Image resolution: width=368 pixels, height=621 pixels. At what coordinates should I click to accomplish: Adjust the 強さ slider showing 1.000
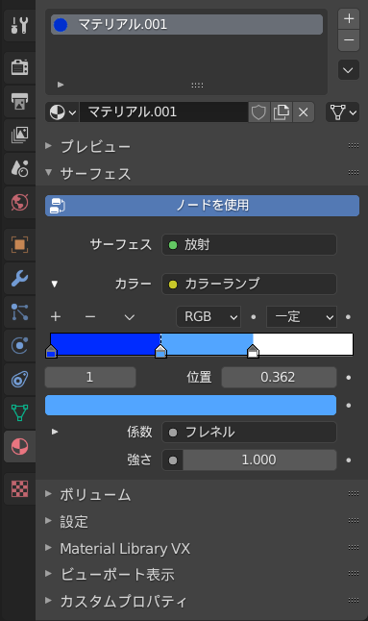259,460
